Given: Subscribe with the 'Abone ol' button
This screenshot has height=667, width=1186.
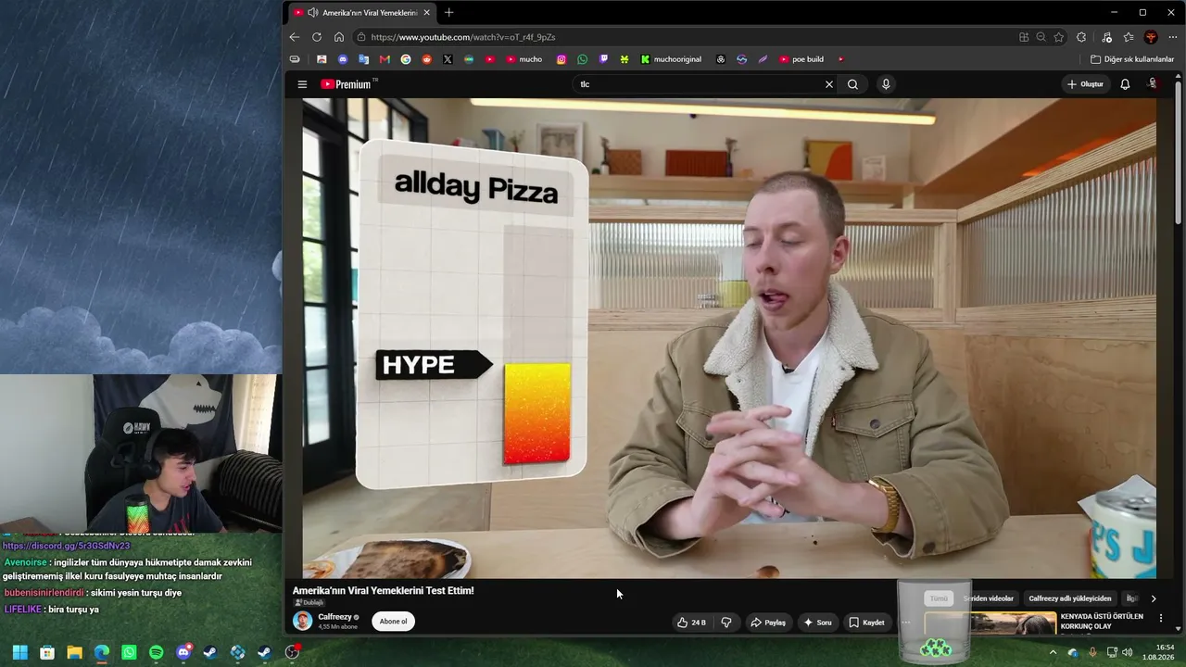Looking at the screenshot, I should (393, 622).
